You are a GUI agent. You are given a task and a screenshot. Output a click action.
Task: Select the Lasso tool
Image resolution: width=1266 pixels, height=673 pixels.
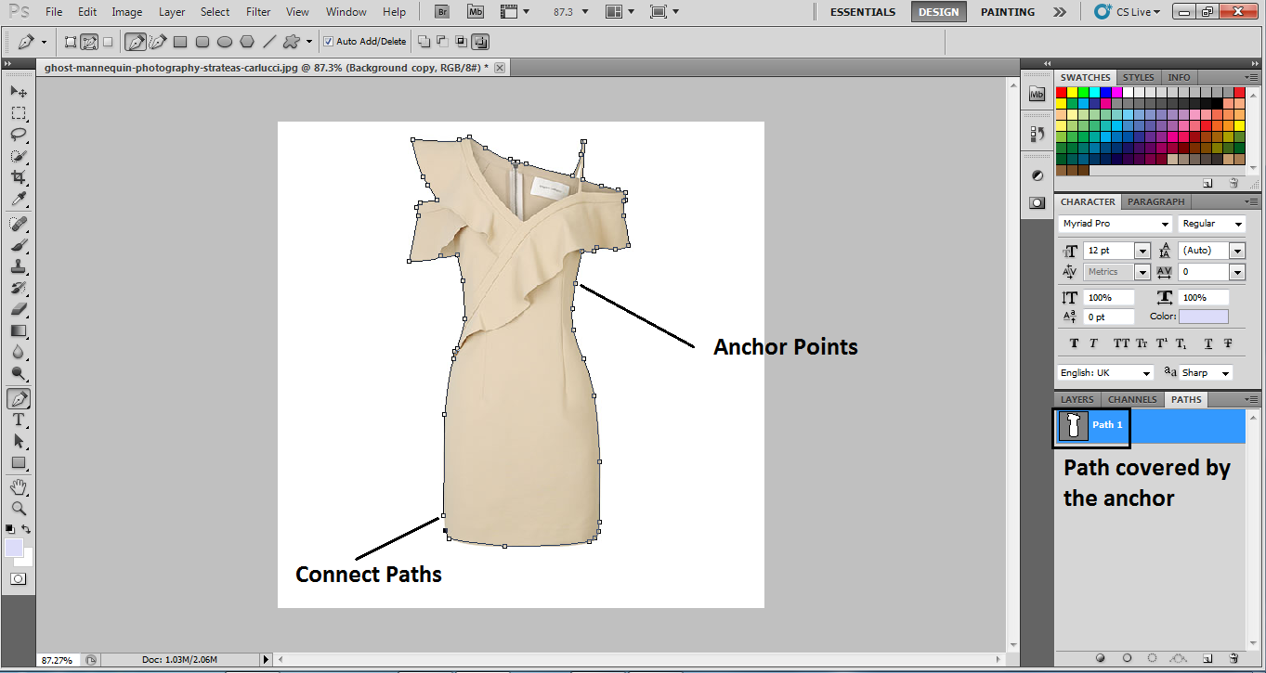click(x=19, y=135)
